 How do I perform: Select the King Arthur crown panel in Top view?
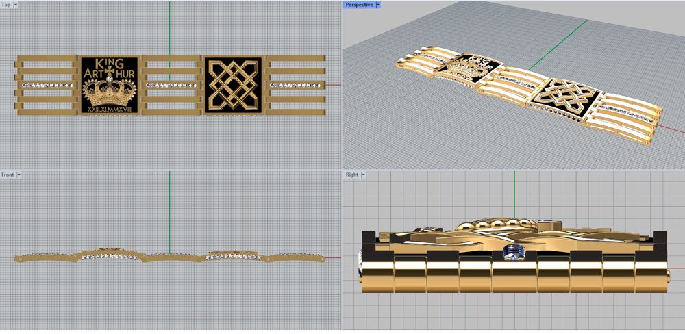pos(109,85)
